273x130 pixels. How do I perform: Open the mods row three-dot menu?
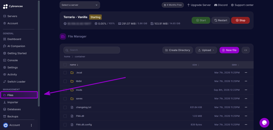246,90
